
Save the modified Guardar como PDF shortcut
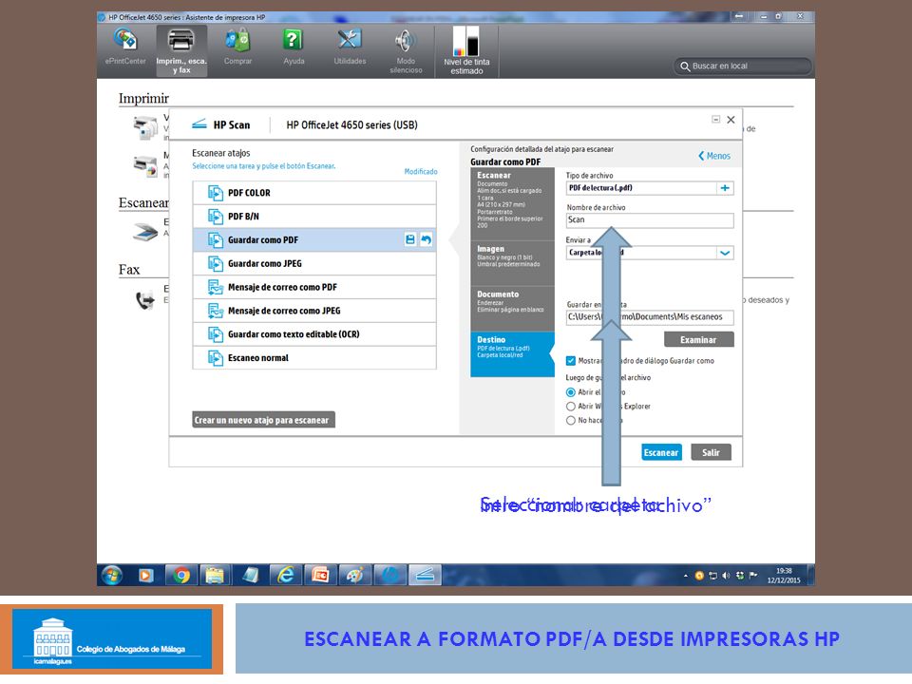(410, 239)
